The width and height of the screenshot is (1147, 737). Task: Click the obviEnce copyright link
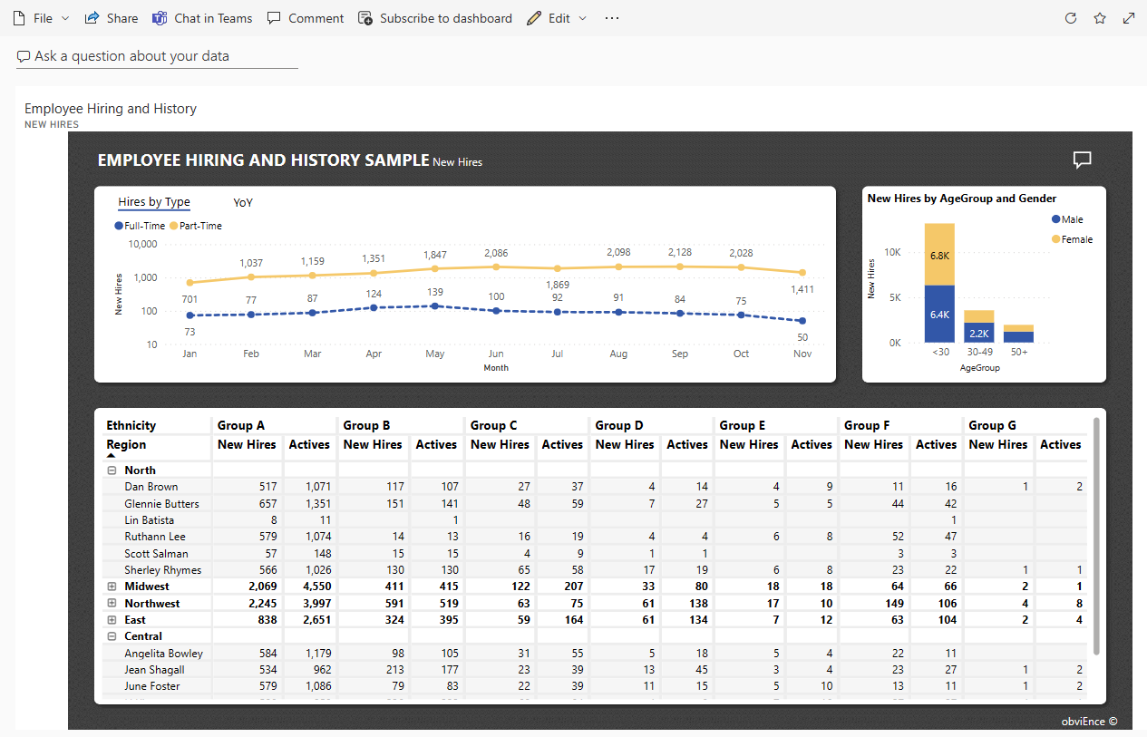coord(1089,721)
